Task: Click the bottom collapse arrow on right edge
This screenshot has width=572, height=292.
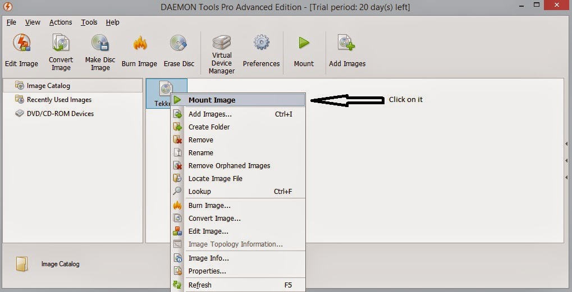Action: 566,177
